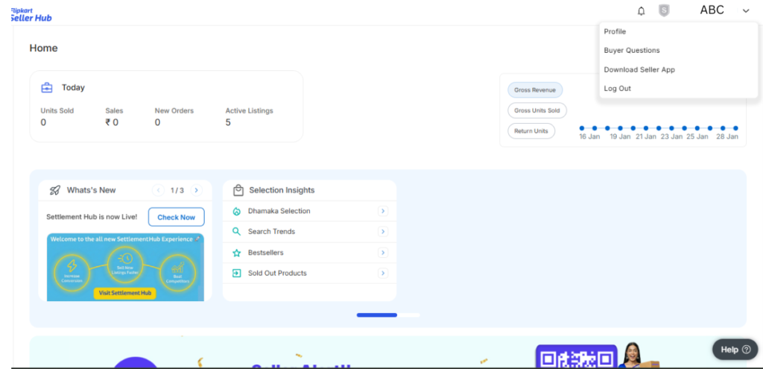Go to previous What's New item

158,190
